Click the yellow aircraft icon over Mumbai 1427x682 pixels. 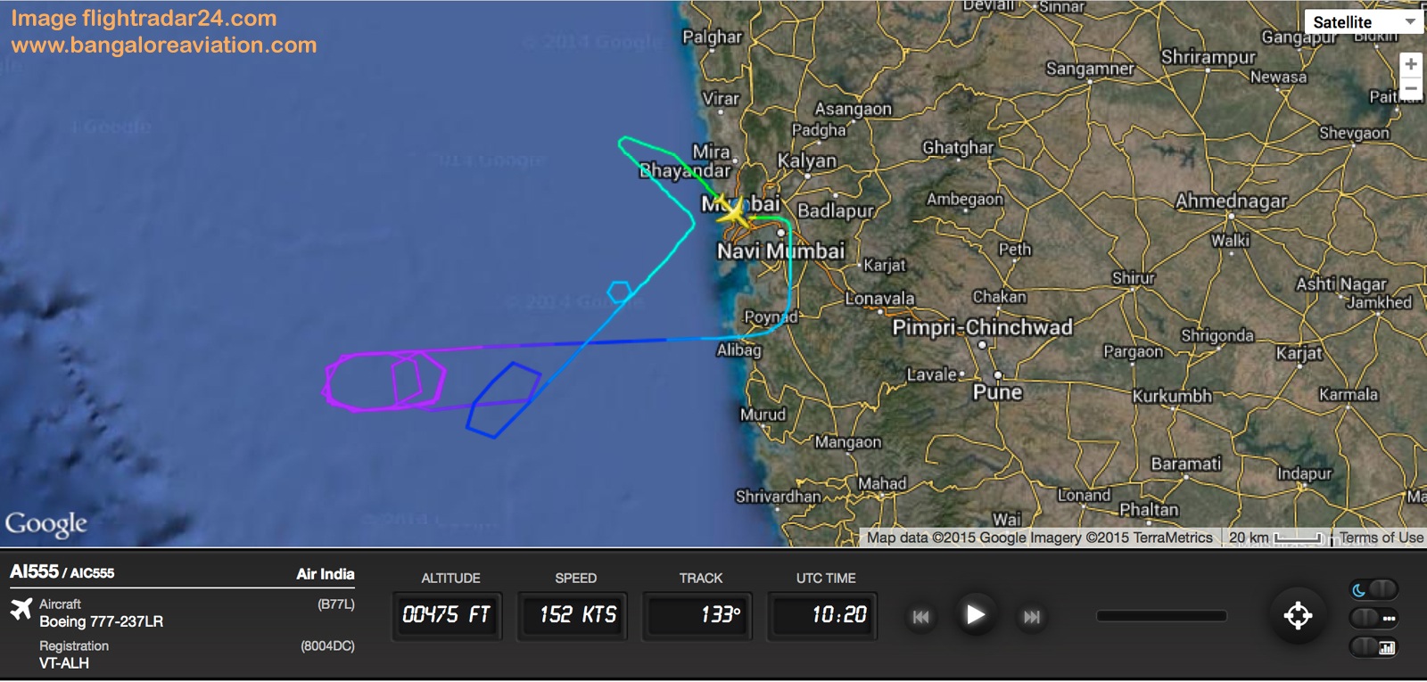(733, 213)
